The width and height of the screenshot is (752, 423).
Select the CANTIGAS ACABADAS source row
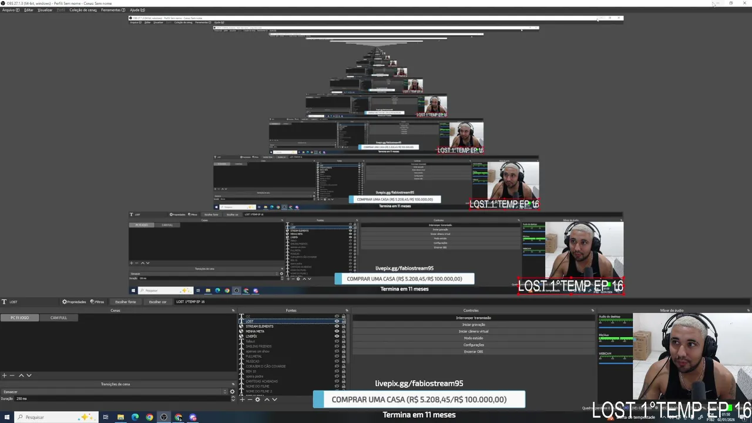point(292,381)
